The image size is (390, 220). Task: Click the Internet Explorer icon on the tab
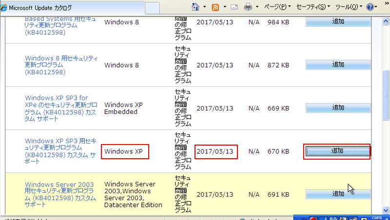point(4,8)
